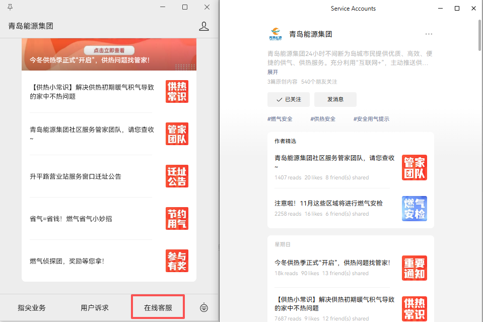Image resolution: width=483 pixels, height=322 pixels.
Task: Open the 指尖业务 bottom menu
Action: [x=32, y=307]
